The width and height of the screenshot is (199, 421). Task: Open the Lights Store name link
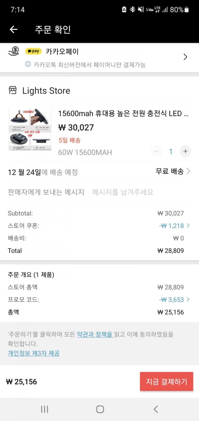pyautogui.click(x=46, y=91)
